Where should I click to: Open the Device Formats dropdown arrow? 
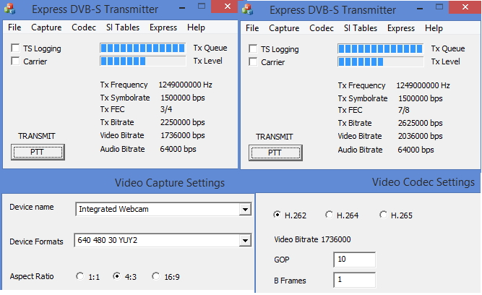[x=245, y=240]
